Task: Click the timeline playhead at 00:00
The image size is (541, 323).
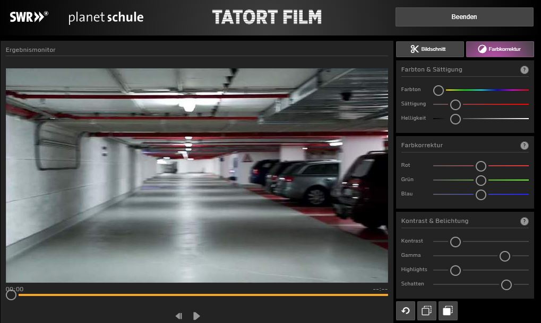Action: tap(11, 295)
